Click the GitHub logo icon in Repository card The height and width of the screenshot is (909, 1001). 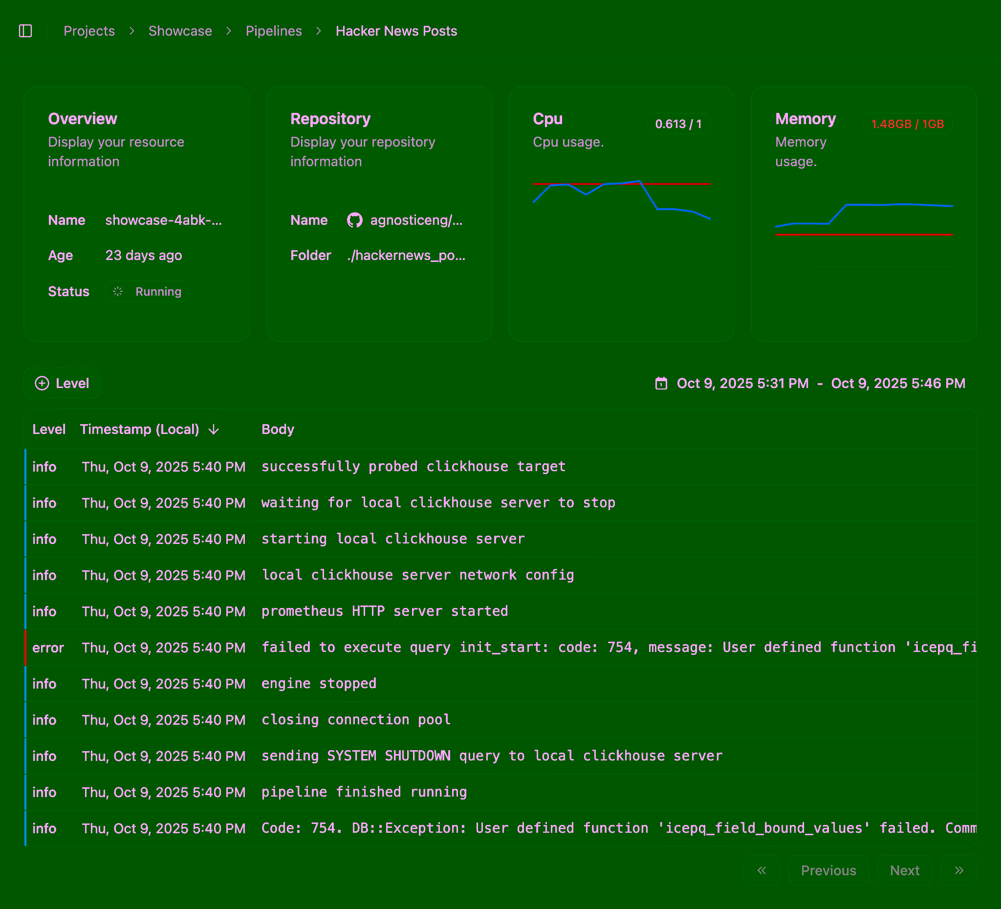[354, 220]
